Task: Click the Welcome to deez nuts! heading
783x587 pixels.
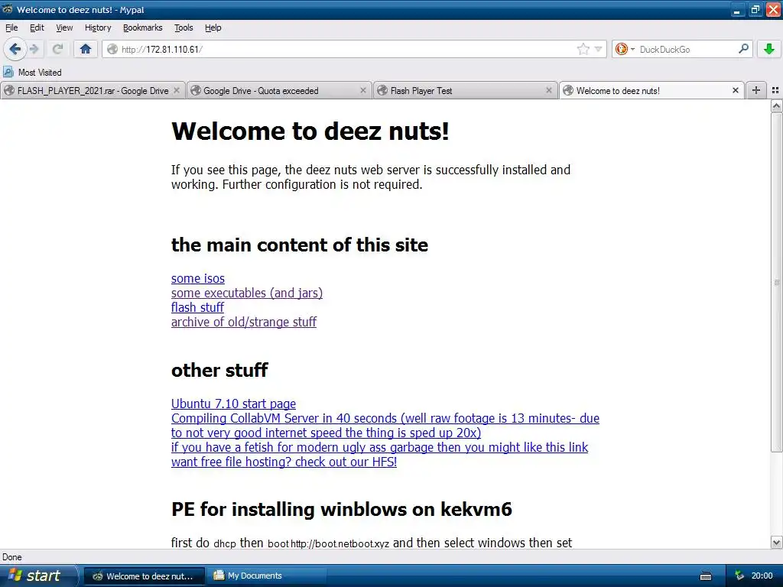Action: click(x=310, y=131)
